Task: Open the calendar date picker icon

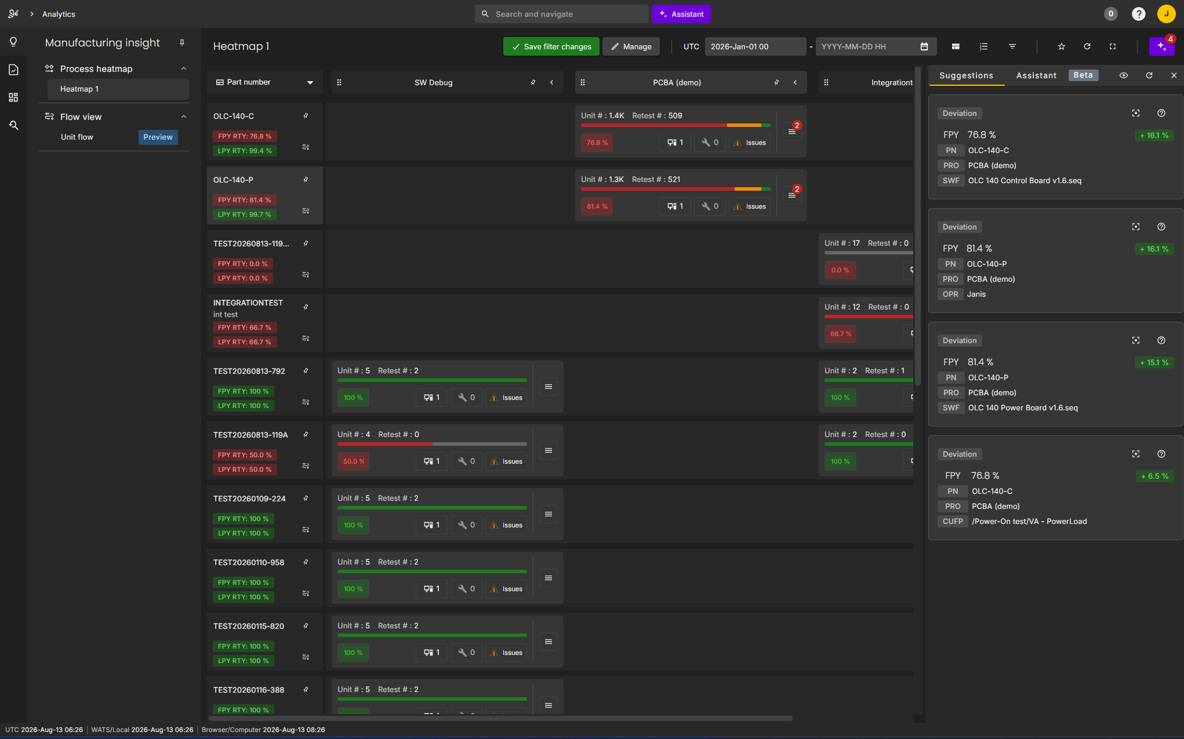Action: tap(924, 46)
